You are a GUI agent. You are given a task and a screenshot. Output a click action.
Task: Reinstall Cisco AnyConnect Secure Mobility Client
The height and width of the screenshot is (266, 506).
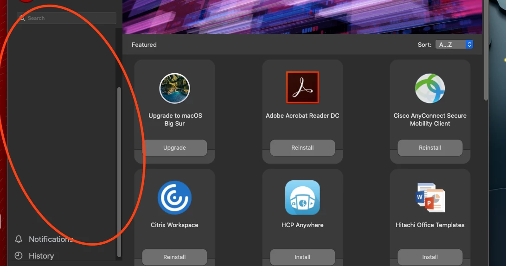coord(430,148)
